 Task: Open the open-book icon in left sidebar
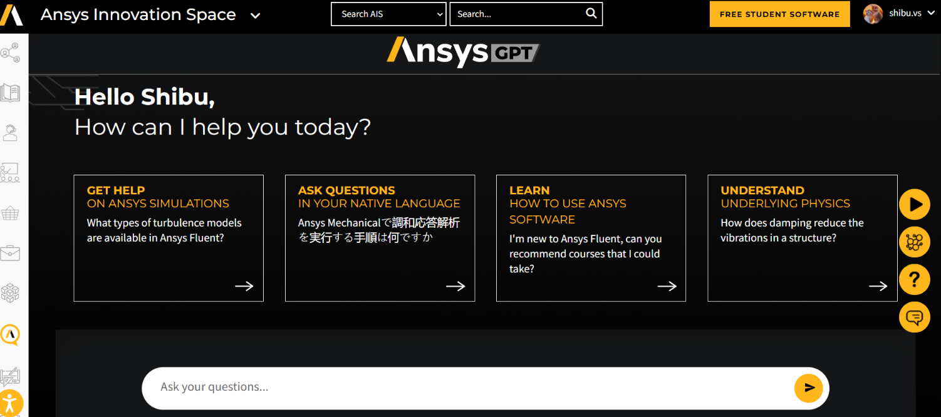coord(11,93)
